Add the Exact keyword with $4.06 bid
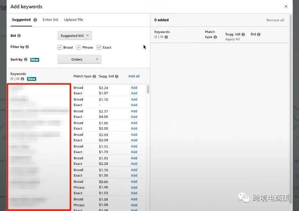 [134, 117]
